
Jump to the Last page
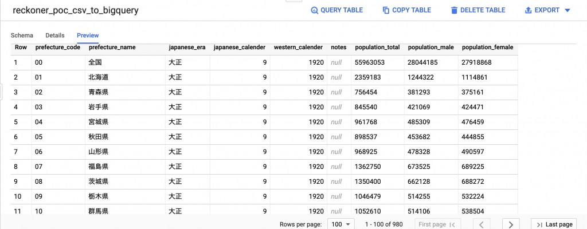click(552, 224)
